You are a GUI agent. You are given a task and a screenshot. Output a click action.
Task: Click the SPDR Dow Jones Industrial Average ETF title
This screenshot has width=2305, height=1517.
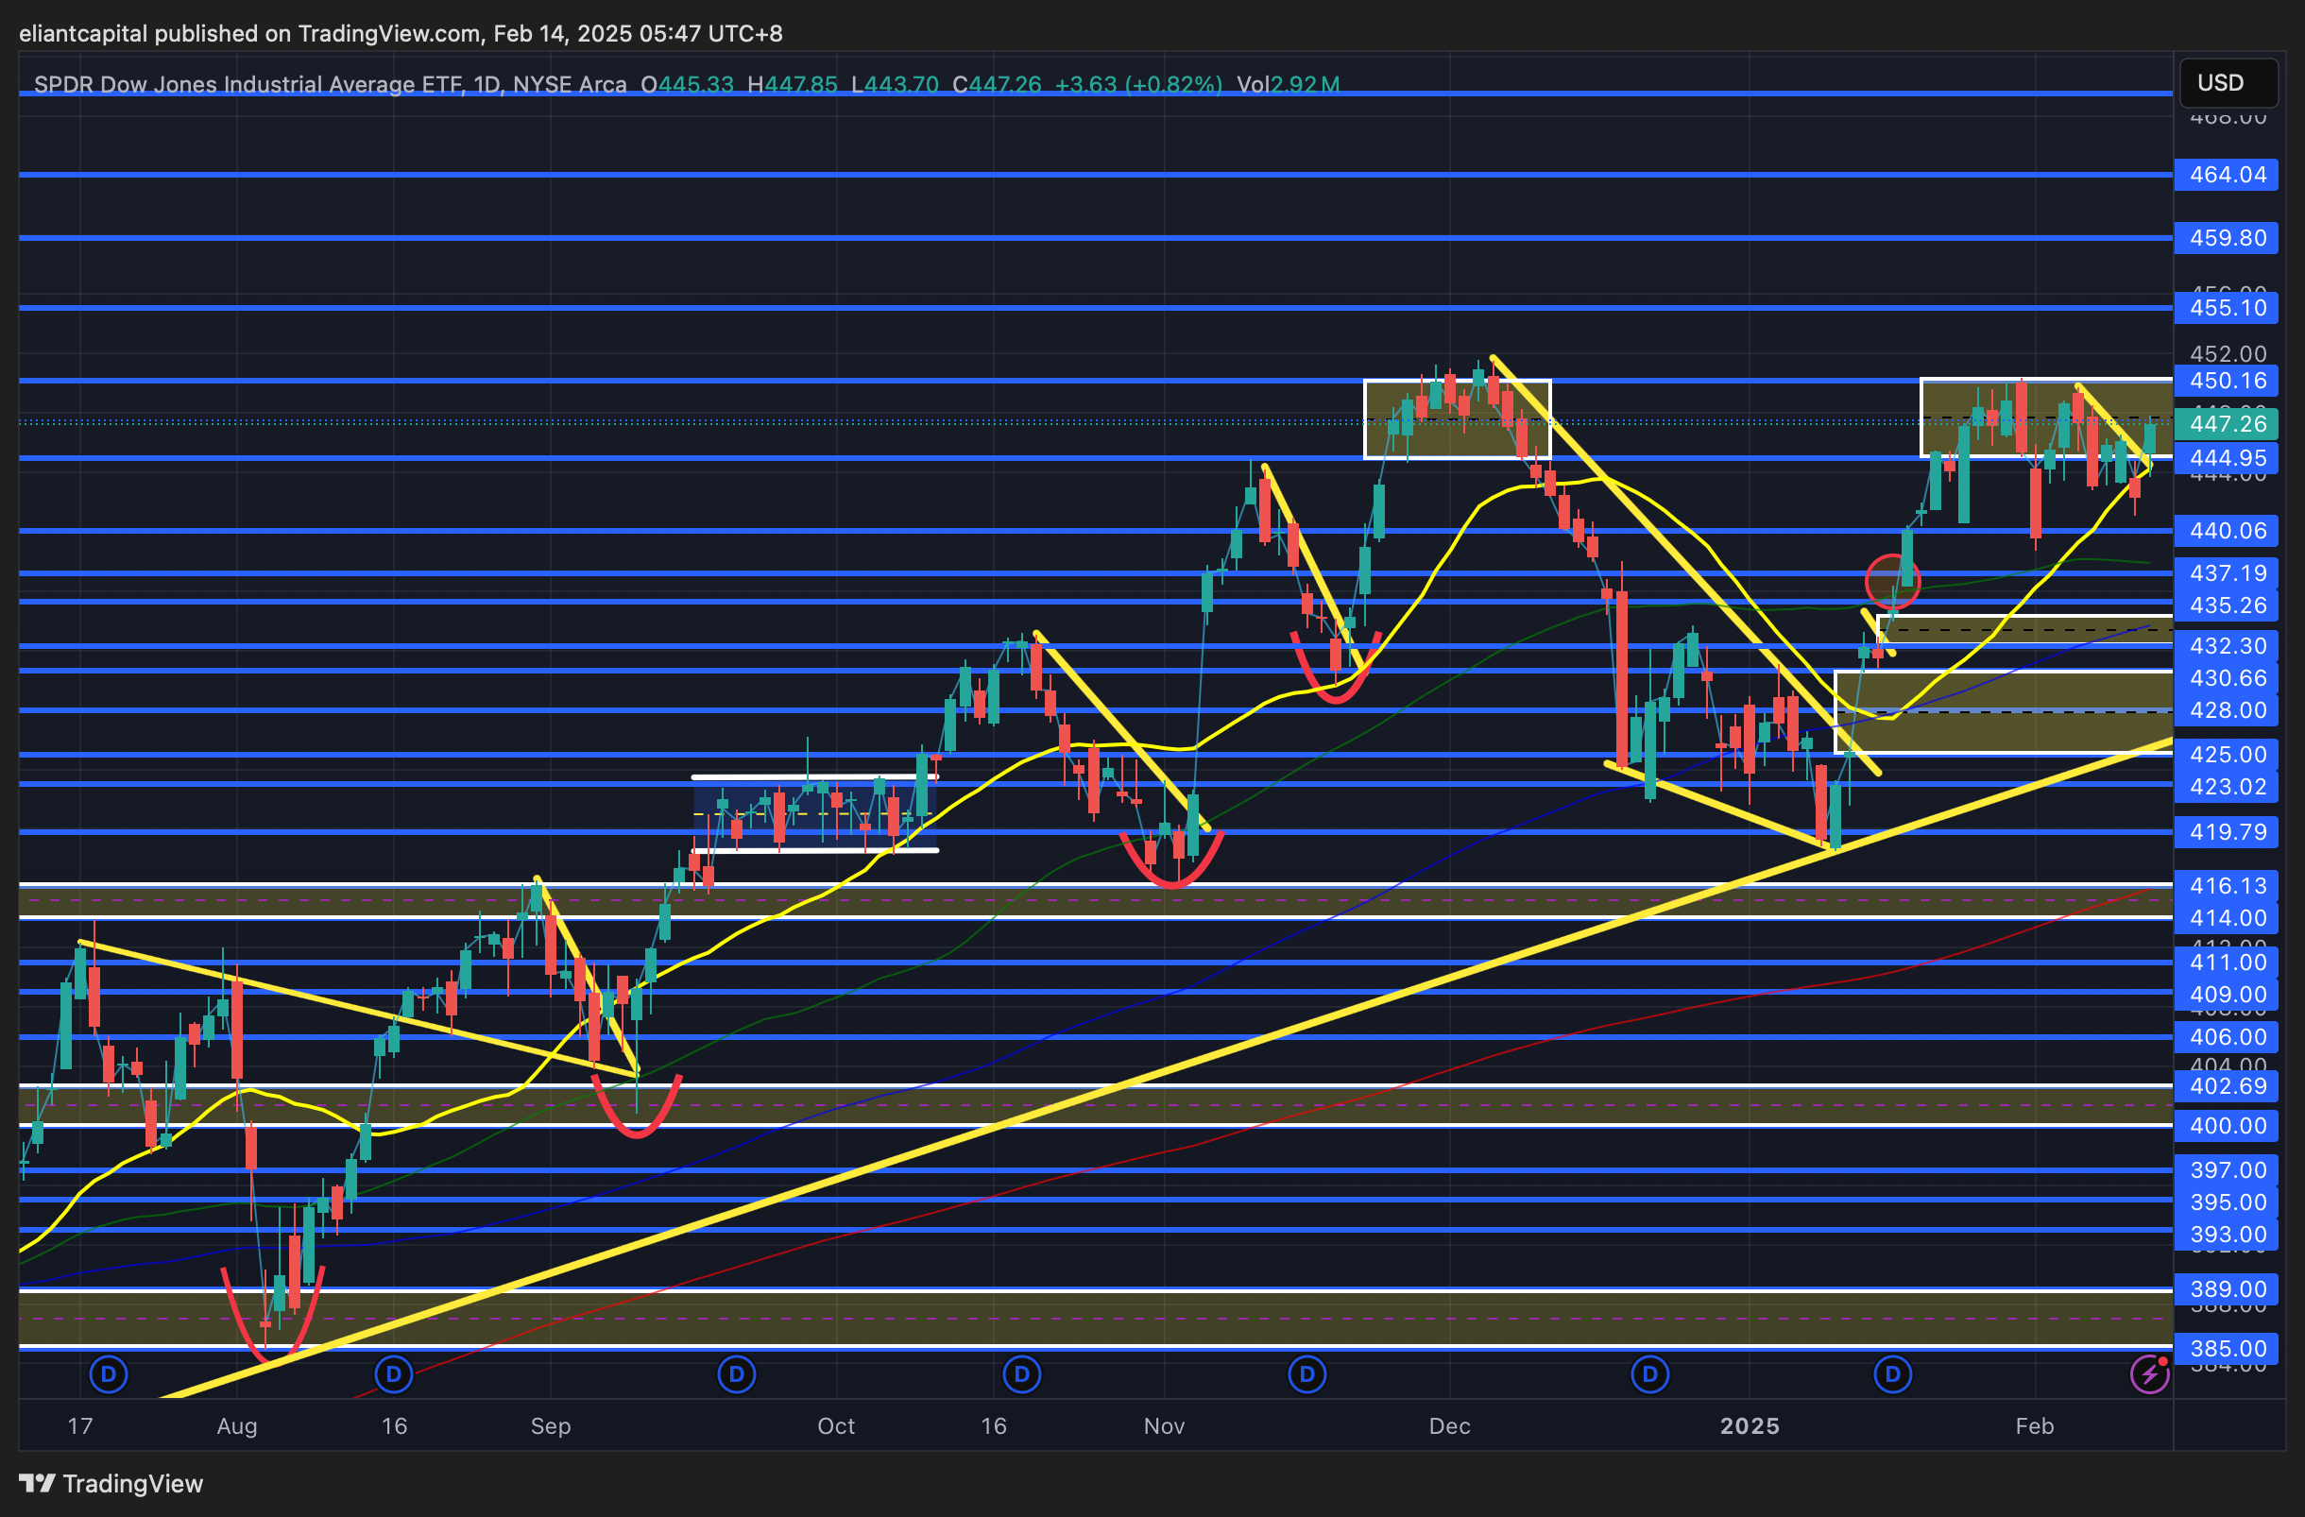pos(248,85)
